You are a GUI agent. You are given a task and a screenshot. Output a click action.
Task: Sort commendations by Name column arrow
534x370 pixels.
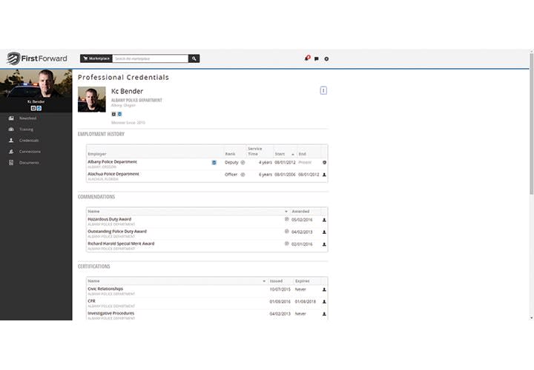click(x=286, y=212)
